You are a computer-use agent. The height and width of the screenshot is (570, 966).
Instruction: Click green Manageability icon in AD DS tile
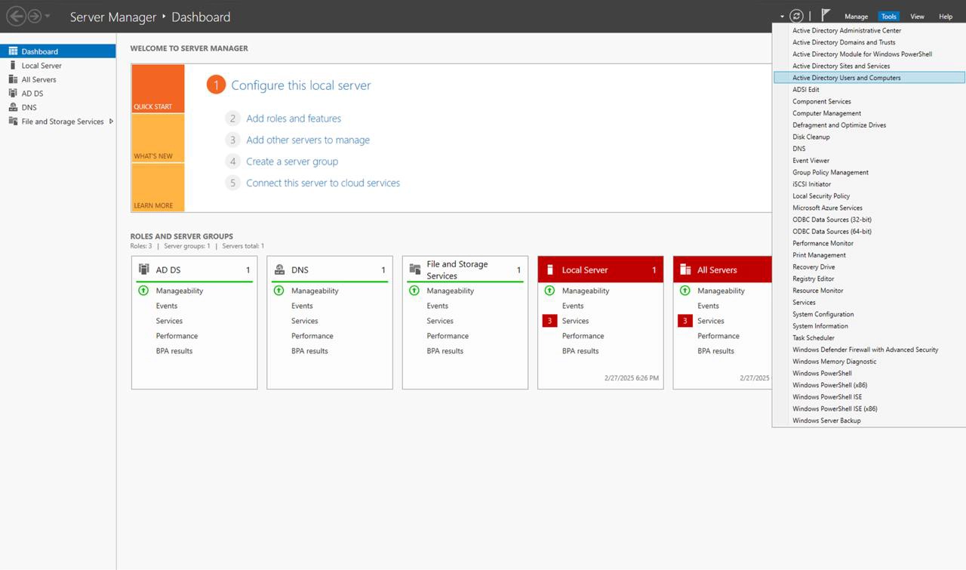143,291
